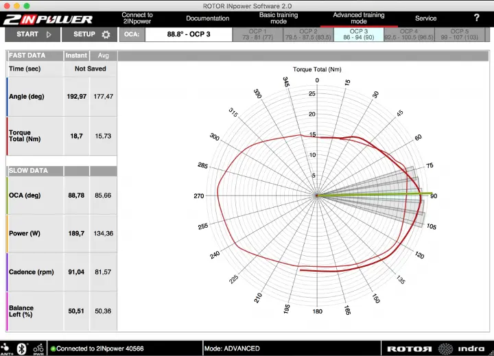Click the macOS red close button

(7, 5)
